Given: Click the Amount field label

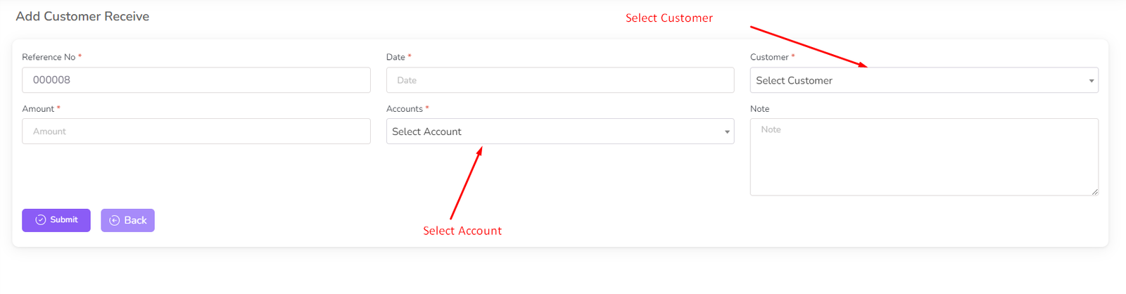Looking at the screenshot, I should coord(38,109).
